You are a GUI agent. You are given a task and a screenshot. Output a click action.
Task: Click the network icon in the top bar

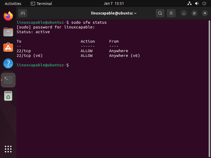point(189,3)
